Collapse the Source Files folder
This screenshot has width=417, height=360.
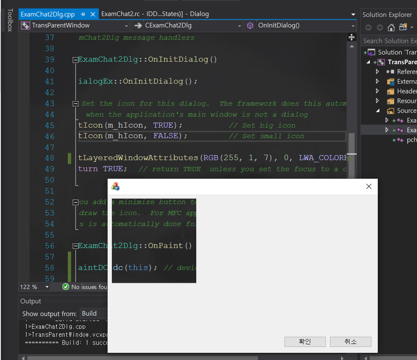(377, 110)
